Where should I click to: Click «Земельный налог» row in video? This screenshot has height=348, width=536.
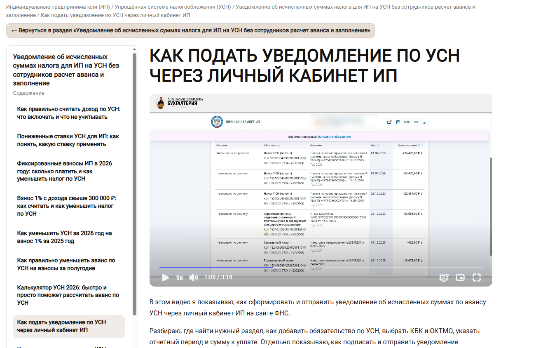(320, 248)
